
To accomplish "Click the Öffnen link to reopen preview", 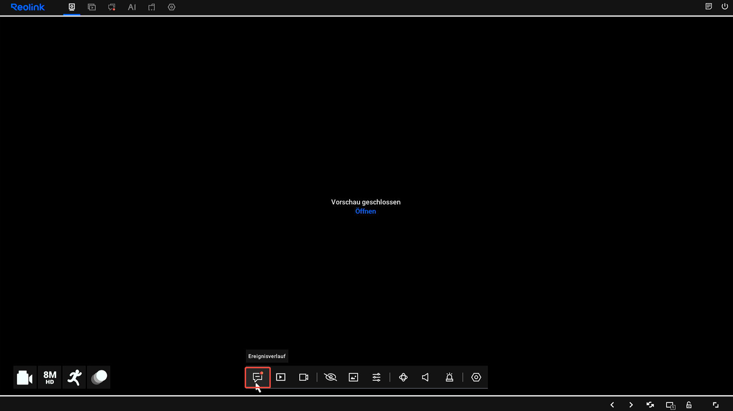I will point(365,211).
